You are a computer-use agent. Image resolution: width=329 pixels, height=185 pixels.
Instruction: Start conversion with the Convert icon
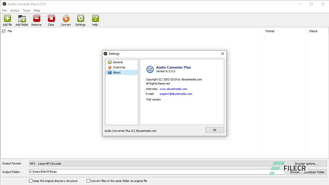point(66,19)
